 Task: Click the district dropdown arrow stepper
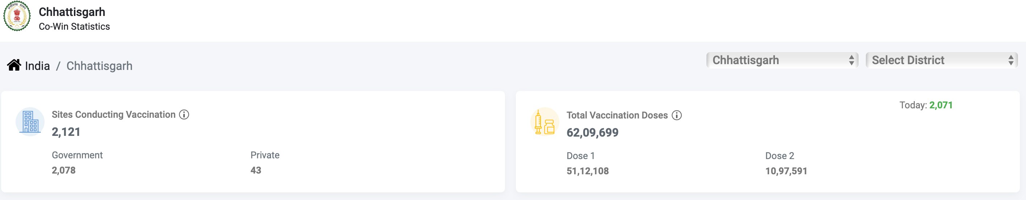(1010, 60)
